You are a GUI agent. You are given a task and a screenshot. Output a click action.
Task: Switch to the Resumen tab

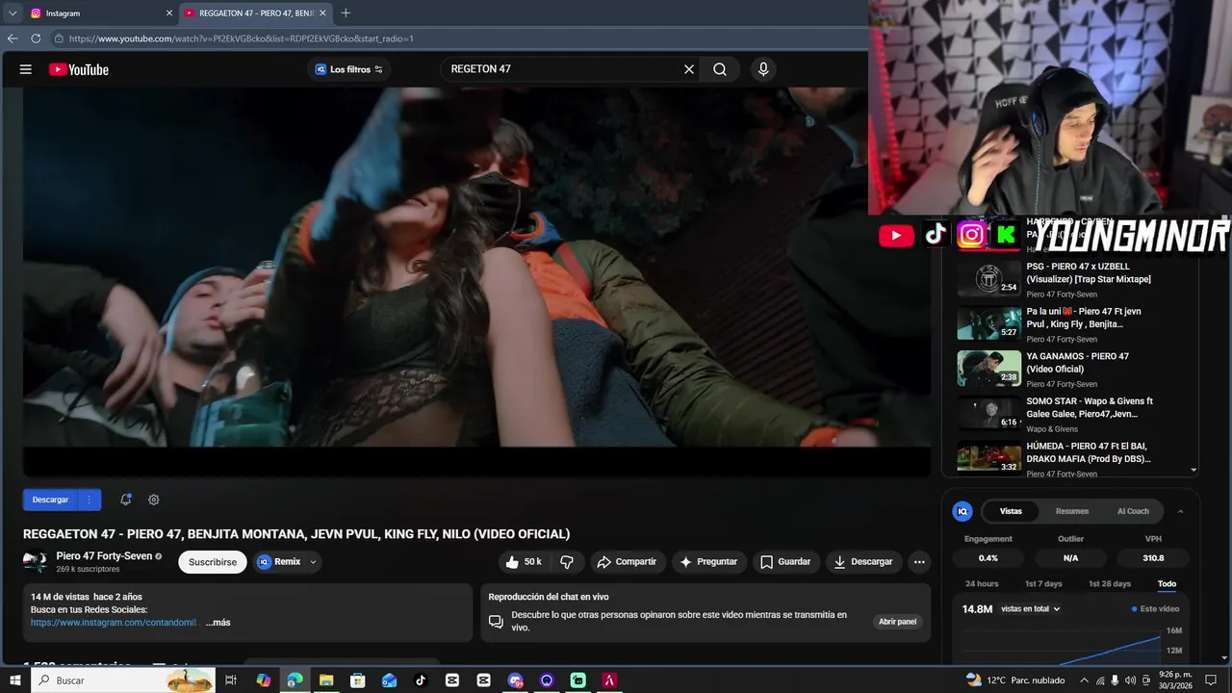pyautogui.click(x=1072, y=511)
